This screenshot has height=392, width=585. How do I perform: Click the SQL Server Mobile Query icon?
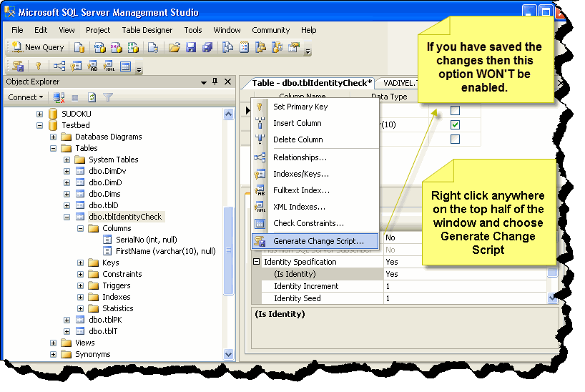153,47
